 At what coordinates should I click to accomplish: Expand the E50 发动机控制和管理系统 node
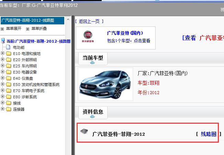(2, 84)
